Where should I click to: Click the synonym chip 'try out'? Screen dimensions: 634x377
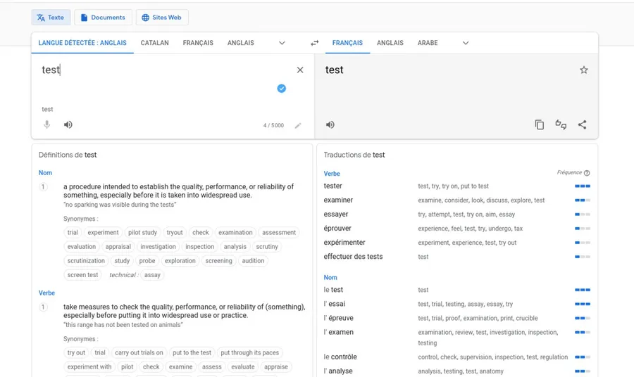[76, 353]
